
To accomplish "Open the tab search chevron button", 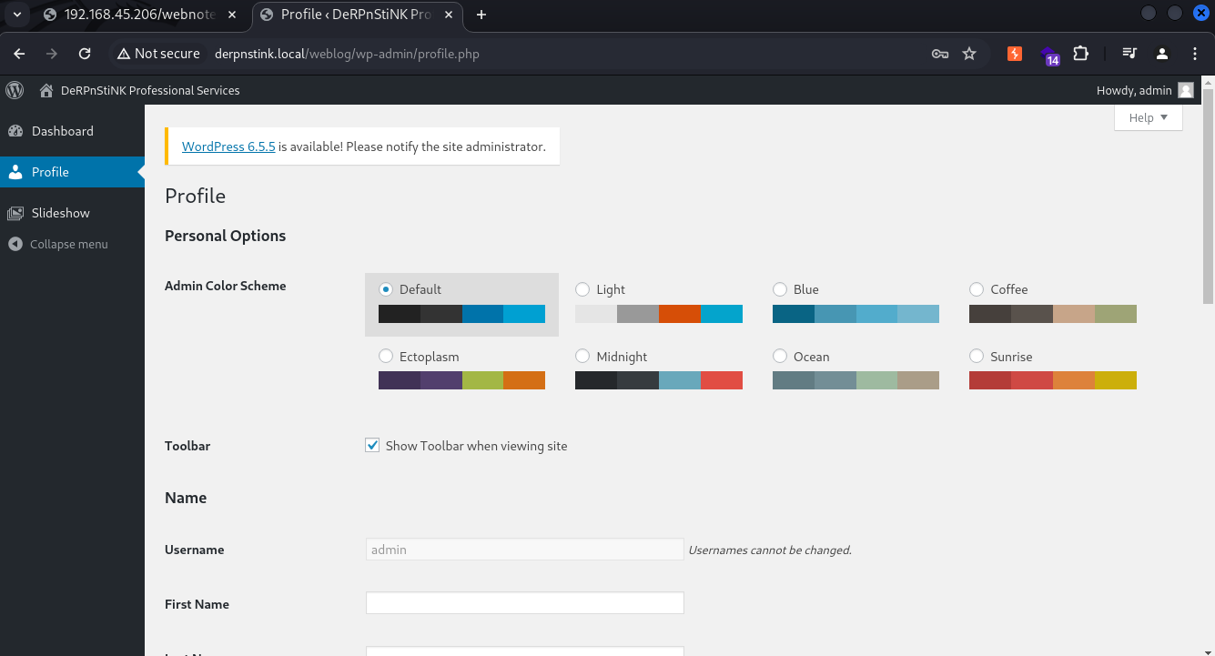I will 16,15.
